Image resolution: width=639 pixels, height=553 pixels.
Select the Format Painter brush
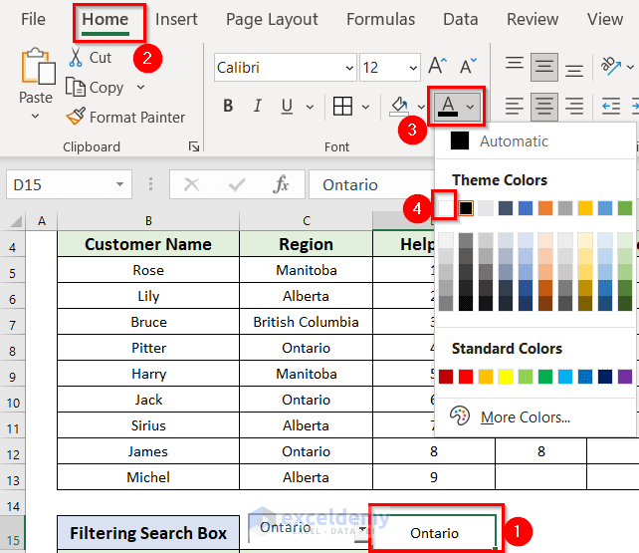tap(77, 117)
